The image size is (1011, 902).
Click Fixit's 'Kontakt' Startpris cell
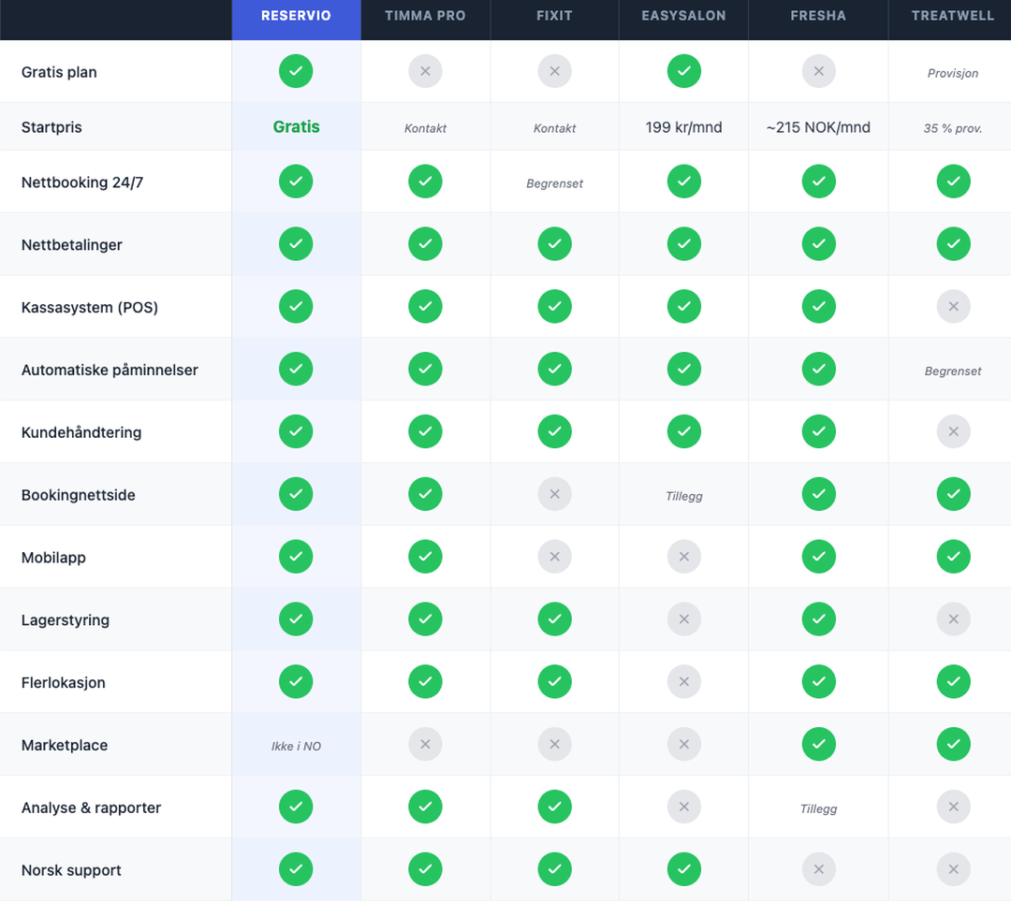pos(554,128)
